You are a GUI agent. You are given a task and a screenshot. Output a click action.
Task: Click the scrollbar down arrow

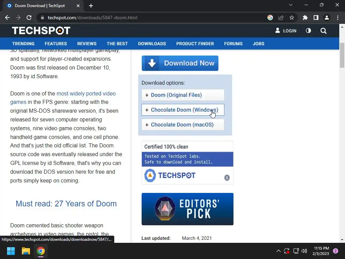tap(342, 240)
